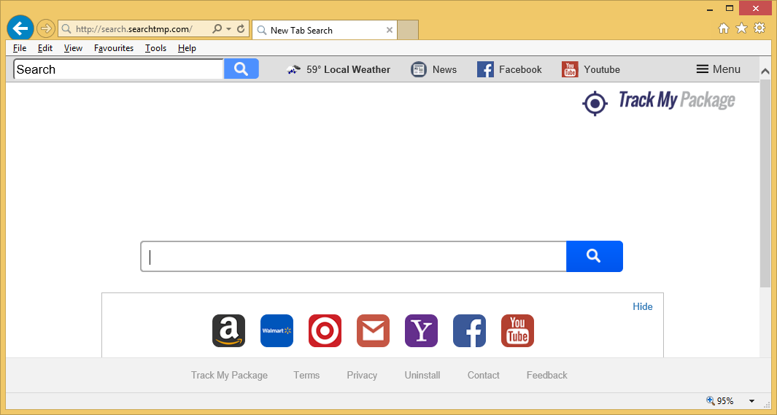Open the Gmail envelope shortcut icon

[373, 331]
